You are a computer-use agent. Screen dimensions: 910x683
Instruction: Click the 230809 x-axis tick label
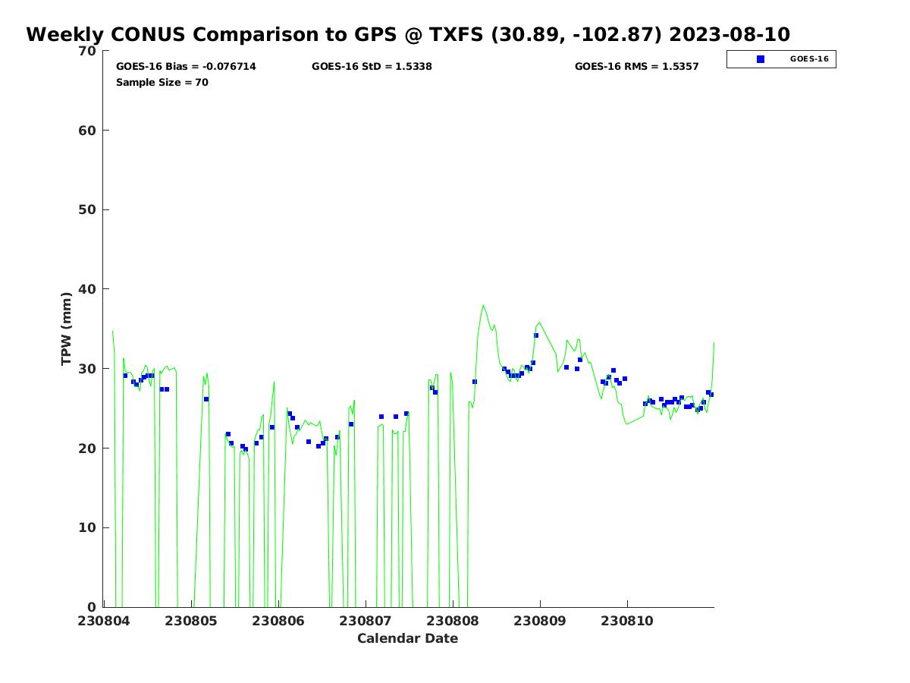click(x=540, y=621)
